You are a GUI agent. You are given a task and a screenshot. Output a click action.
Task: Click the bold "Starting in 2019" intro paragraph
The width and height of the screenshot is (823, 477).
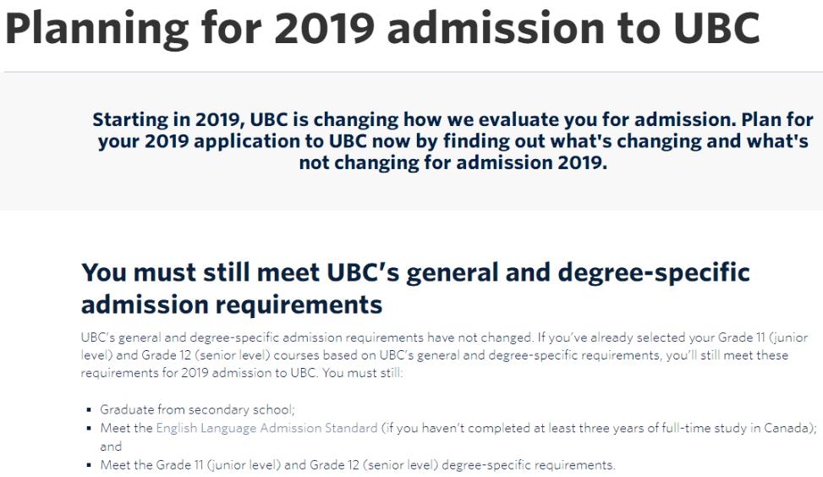coord(453,141)
